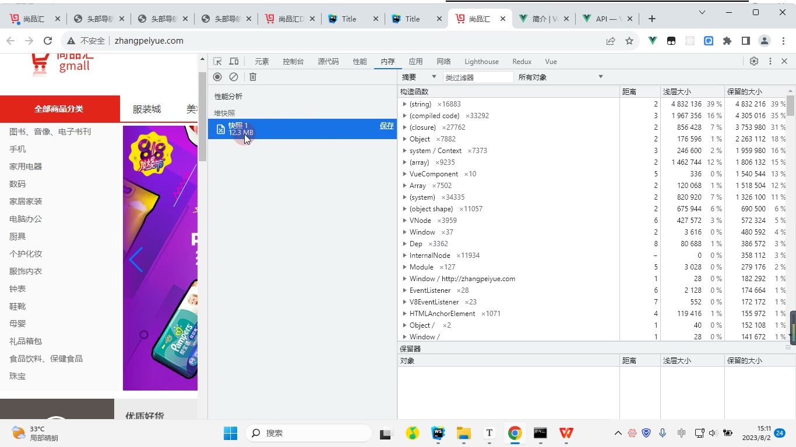Open File Explorer from the taskbar
The image size is (796, 447).
coord(463,433)
